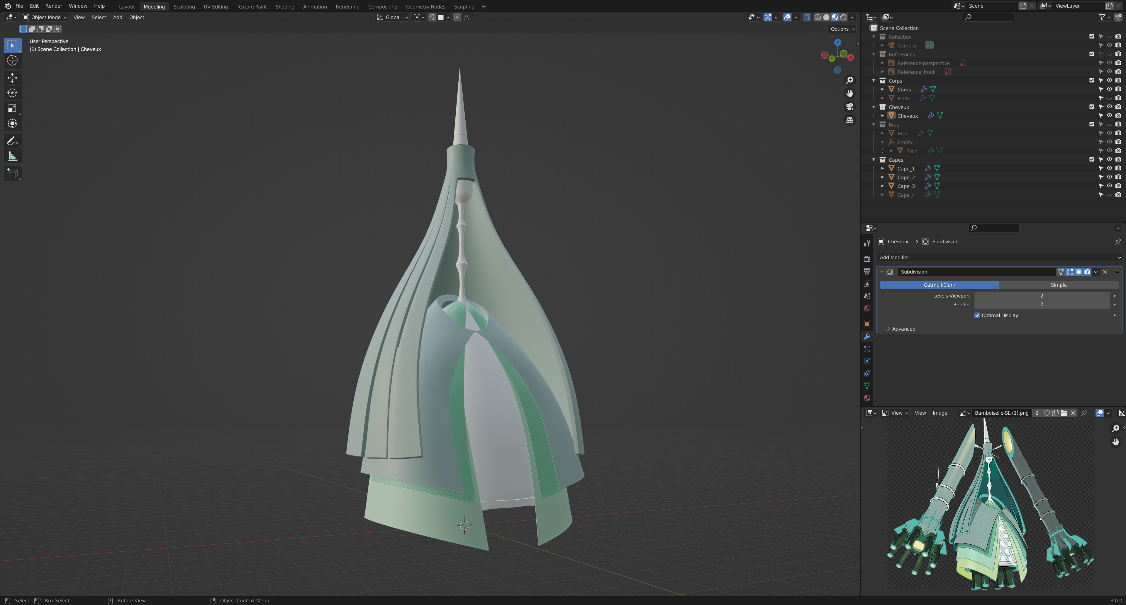The height and width of the screenshot is (605, 1126).
Task: Switch viewport to perspective/orthographic grid icon
Action: pos(849,120)
